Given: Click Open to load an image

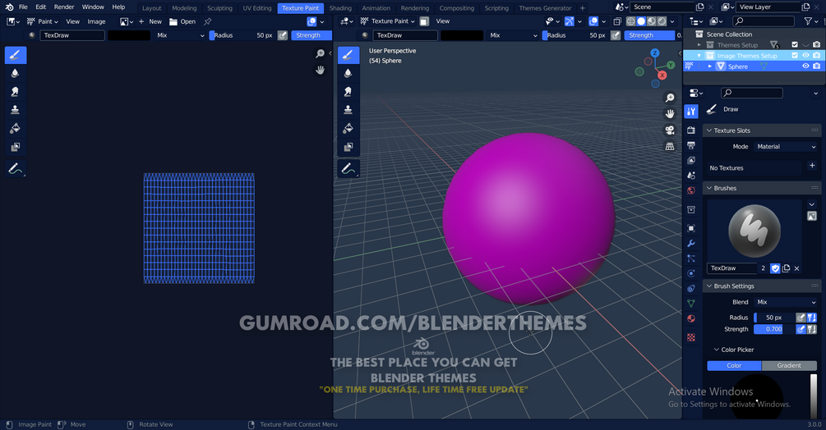Looking at the screenshot, I should 182,21.
